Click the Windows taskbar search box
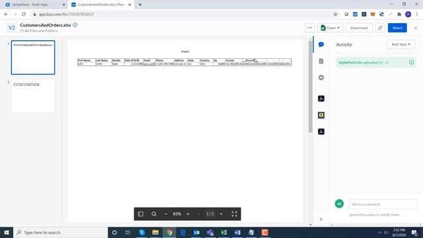The width and height of the screenshot is (423, 238). point(60,232)
